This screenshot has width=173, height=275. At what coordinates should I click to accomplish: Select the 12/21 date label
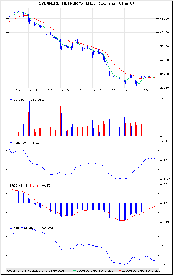click(128, 90)
